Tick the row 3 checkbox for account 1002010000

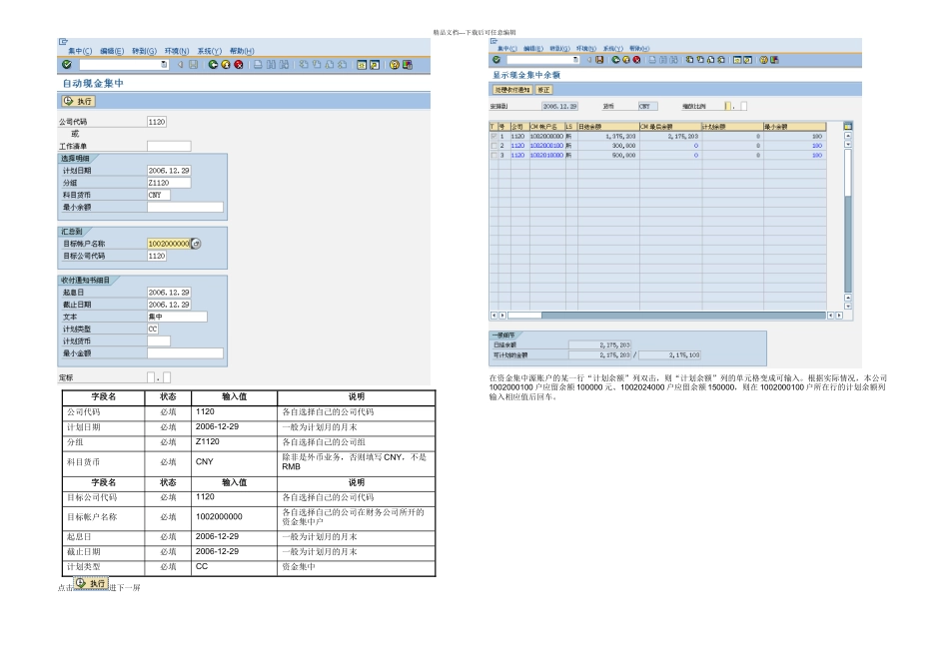tap(492, 156)
